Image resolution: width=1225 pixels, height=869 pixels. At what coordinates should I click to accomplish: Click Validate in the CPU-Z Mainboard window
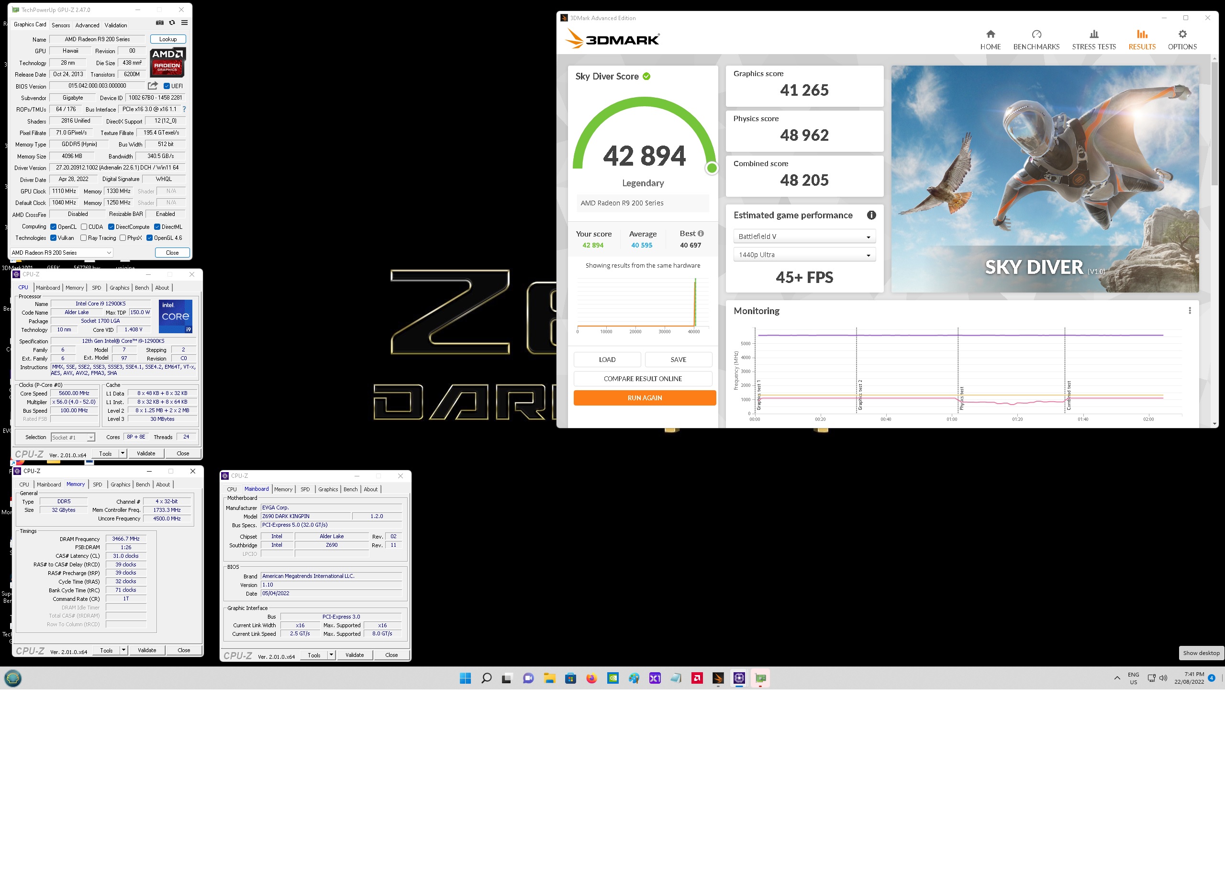coord(355,655)
